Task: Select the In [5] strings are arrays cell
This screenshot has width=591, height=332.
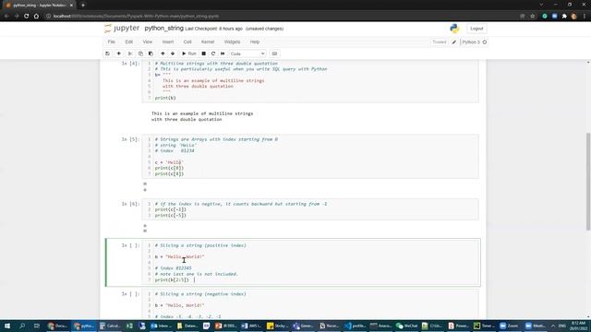Action: [x=310, y=157]
